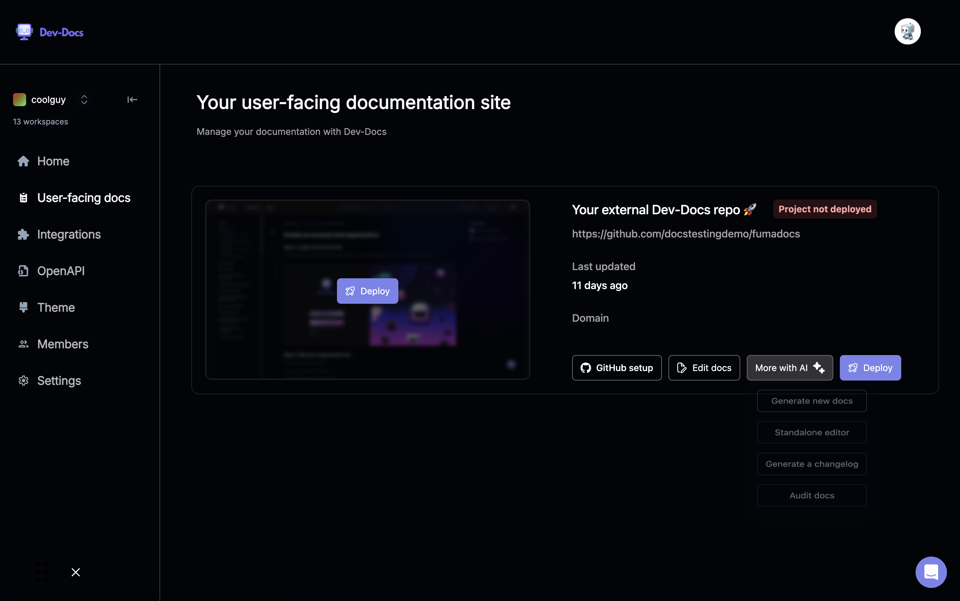This screenshot has width=960, height=601.
Task: Open the OpenAPI section
Action: tap(61, 271)
